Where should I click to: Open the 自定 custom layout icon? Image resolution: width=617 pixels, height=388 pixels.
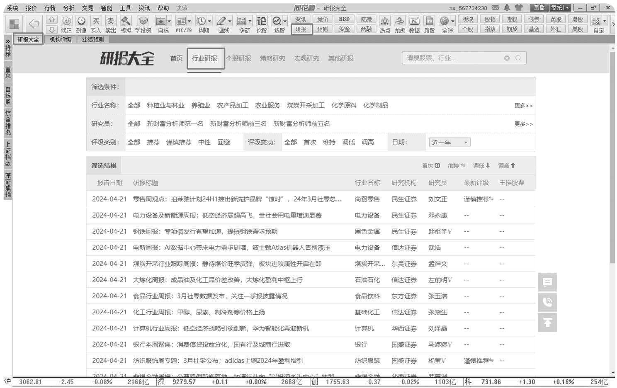(x=596, y=21)
